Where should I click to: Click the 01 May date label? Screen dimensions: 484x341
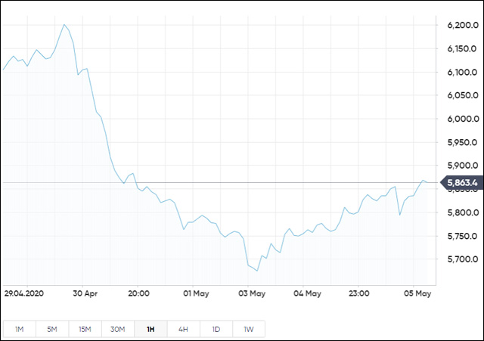(x=196, y=293)
